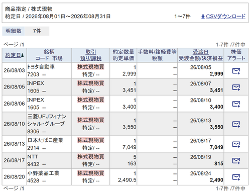The height and width of the screenshot is (193, 251).
Task: Set stock alert for 小野薬品工業 row
Action: coord(236,177)
